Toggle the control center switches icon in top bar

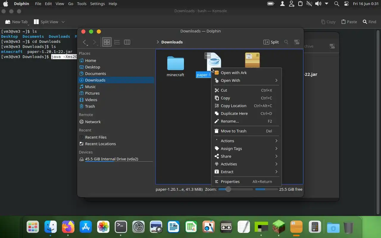coord(346,4)
